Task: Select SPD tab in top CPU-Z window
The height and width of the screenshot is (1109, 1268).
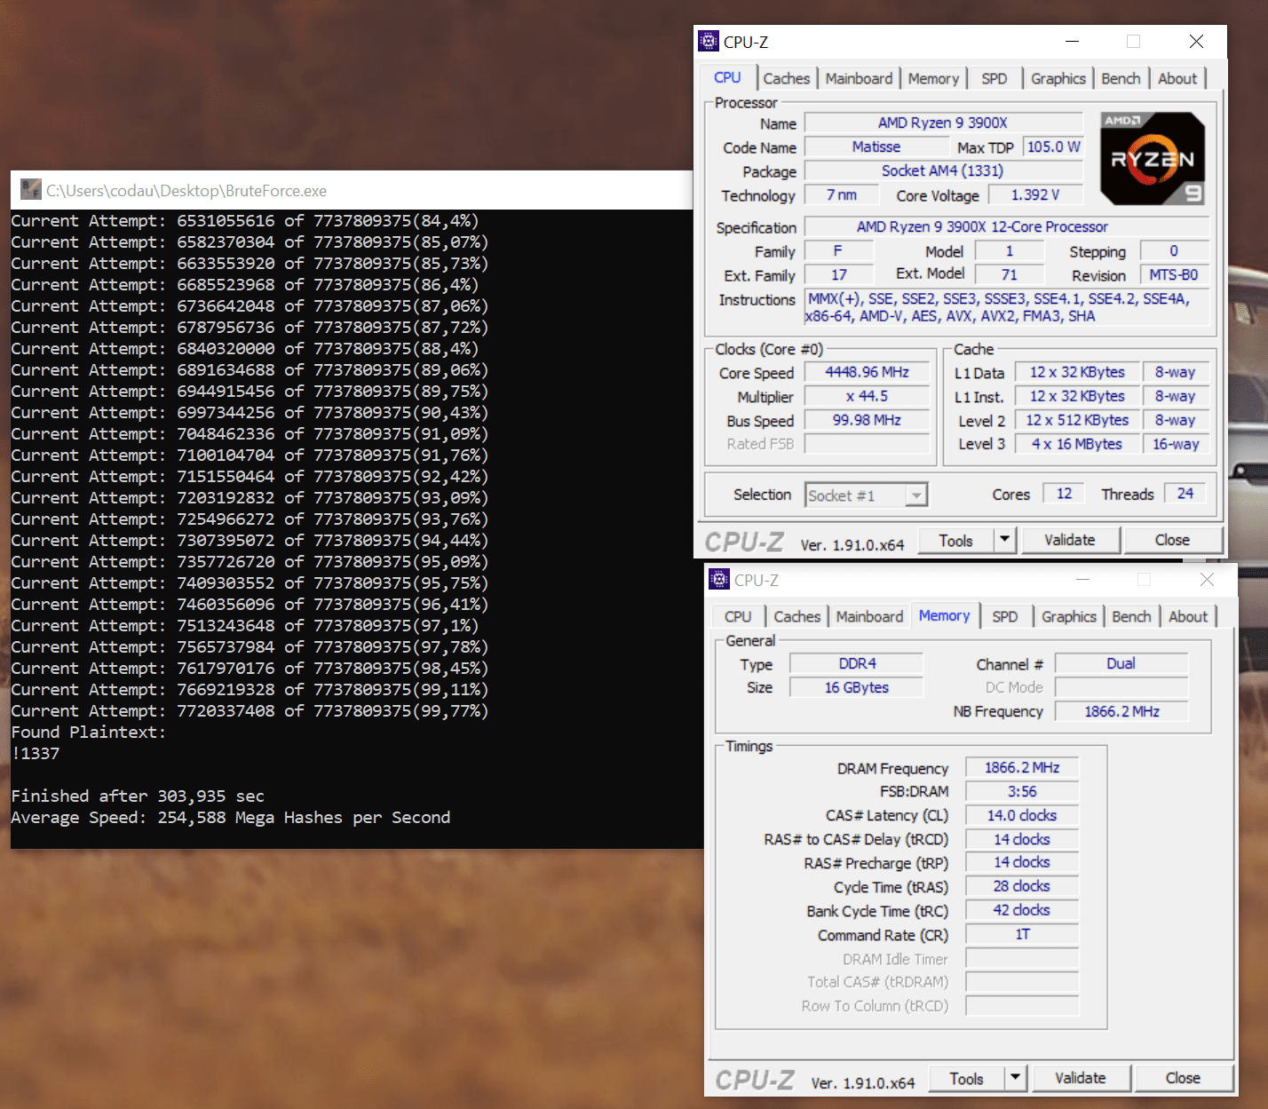Action: 995,78
